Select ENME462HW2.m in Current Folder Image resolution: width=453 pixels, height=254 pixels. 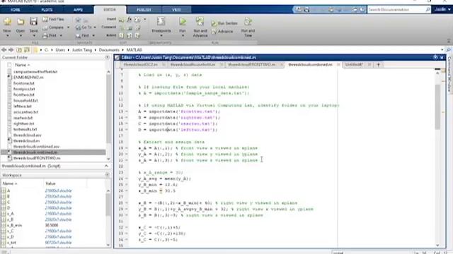click(x=28, y=78)
